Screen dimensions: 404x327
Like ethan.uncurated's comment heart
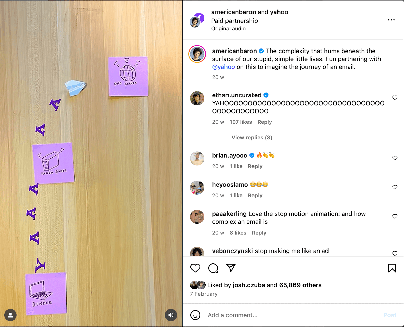click(x=395, y=98)
